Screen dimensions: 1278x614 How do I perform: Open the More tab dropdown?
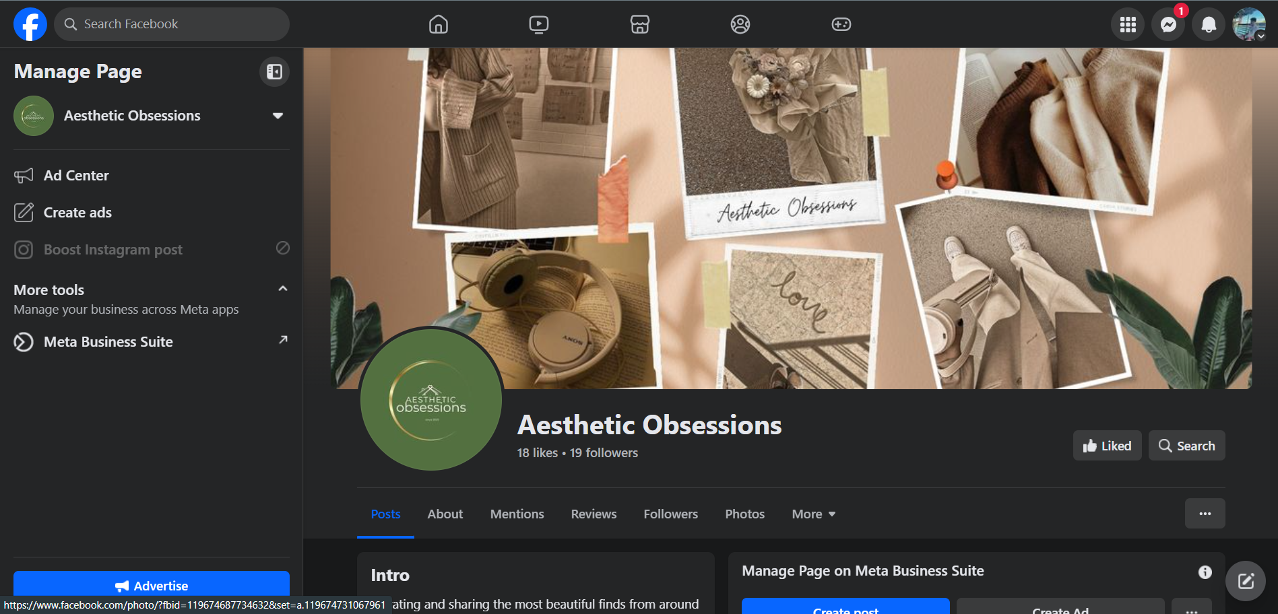pyautogui.click(x=814, y=514)
